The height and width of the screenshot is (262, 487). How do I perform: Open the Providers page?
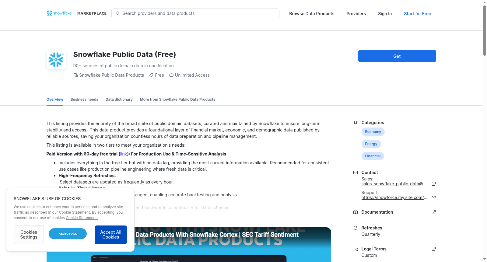pyautogui.click(x=356, y=14)
